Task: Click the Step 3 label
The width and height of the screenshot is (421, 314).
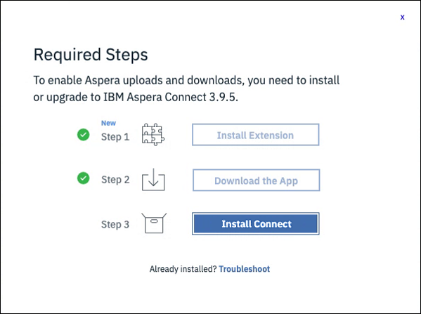Action: [x=115, y=224]
